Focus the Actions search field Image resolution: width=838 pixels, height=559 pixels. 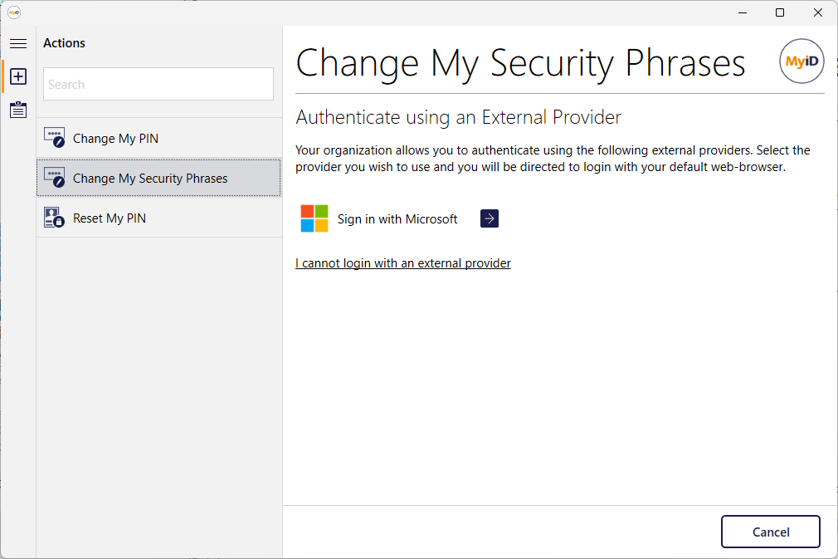coord(158,84)
